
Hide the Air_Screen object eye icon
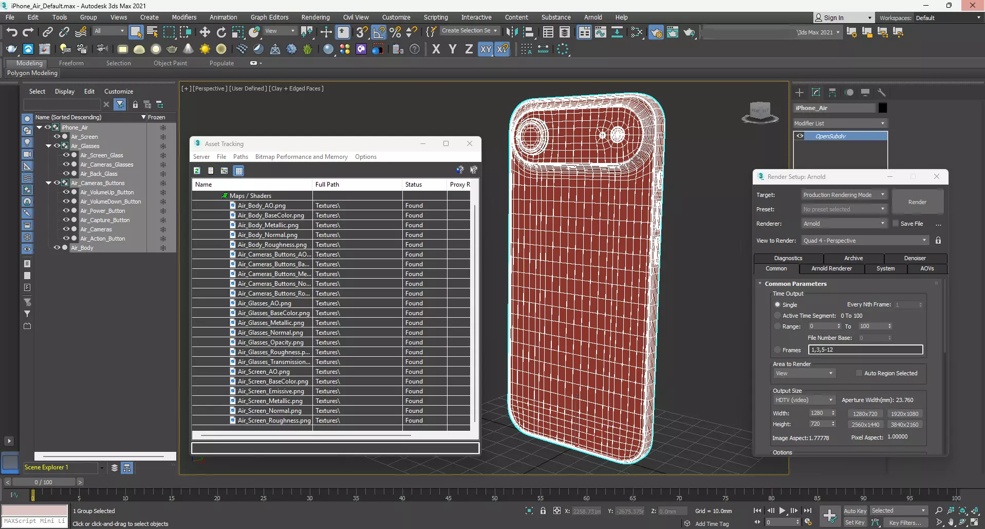[57, 137]
